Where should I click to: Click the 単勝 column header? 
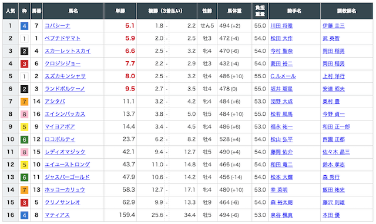click(120, 11)
